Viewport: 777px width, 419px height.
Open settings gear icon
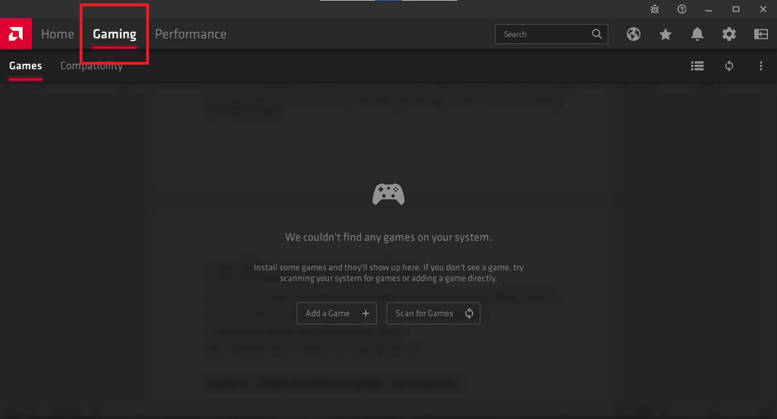729,34
